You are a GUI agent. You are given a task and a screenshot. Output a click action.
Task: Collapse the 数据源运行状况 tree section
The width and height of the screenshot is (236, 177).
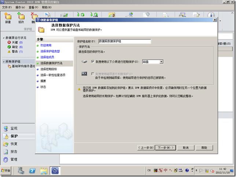click(4, 38)
